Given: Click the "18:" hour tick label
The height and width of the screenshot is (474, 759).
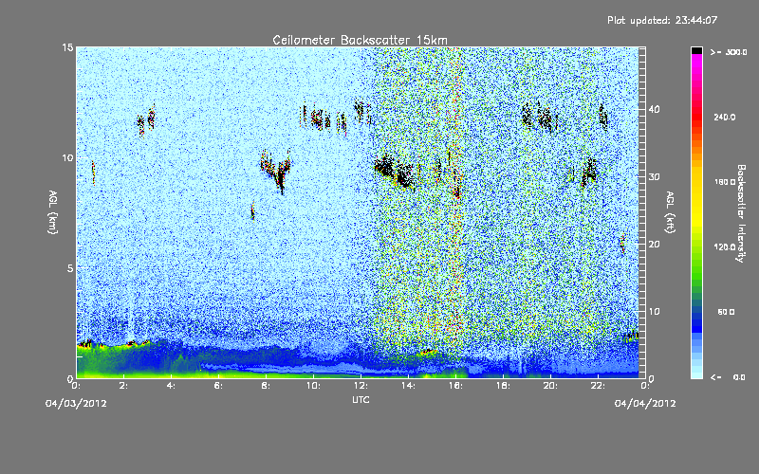Looking at the screenshot, I should (504, 386).
